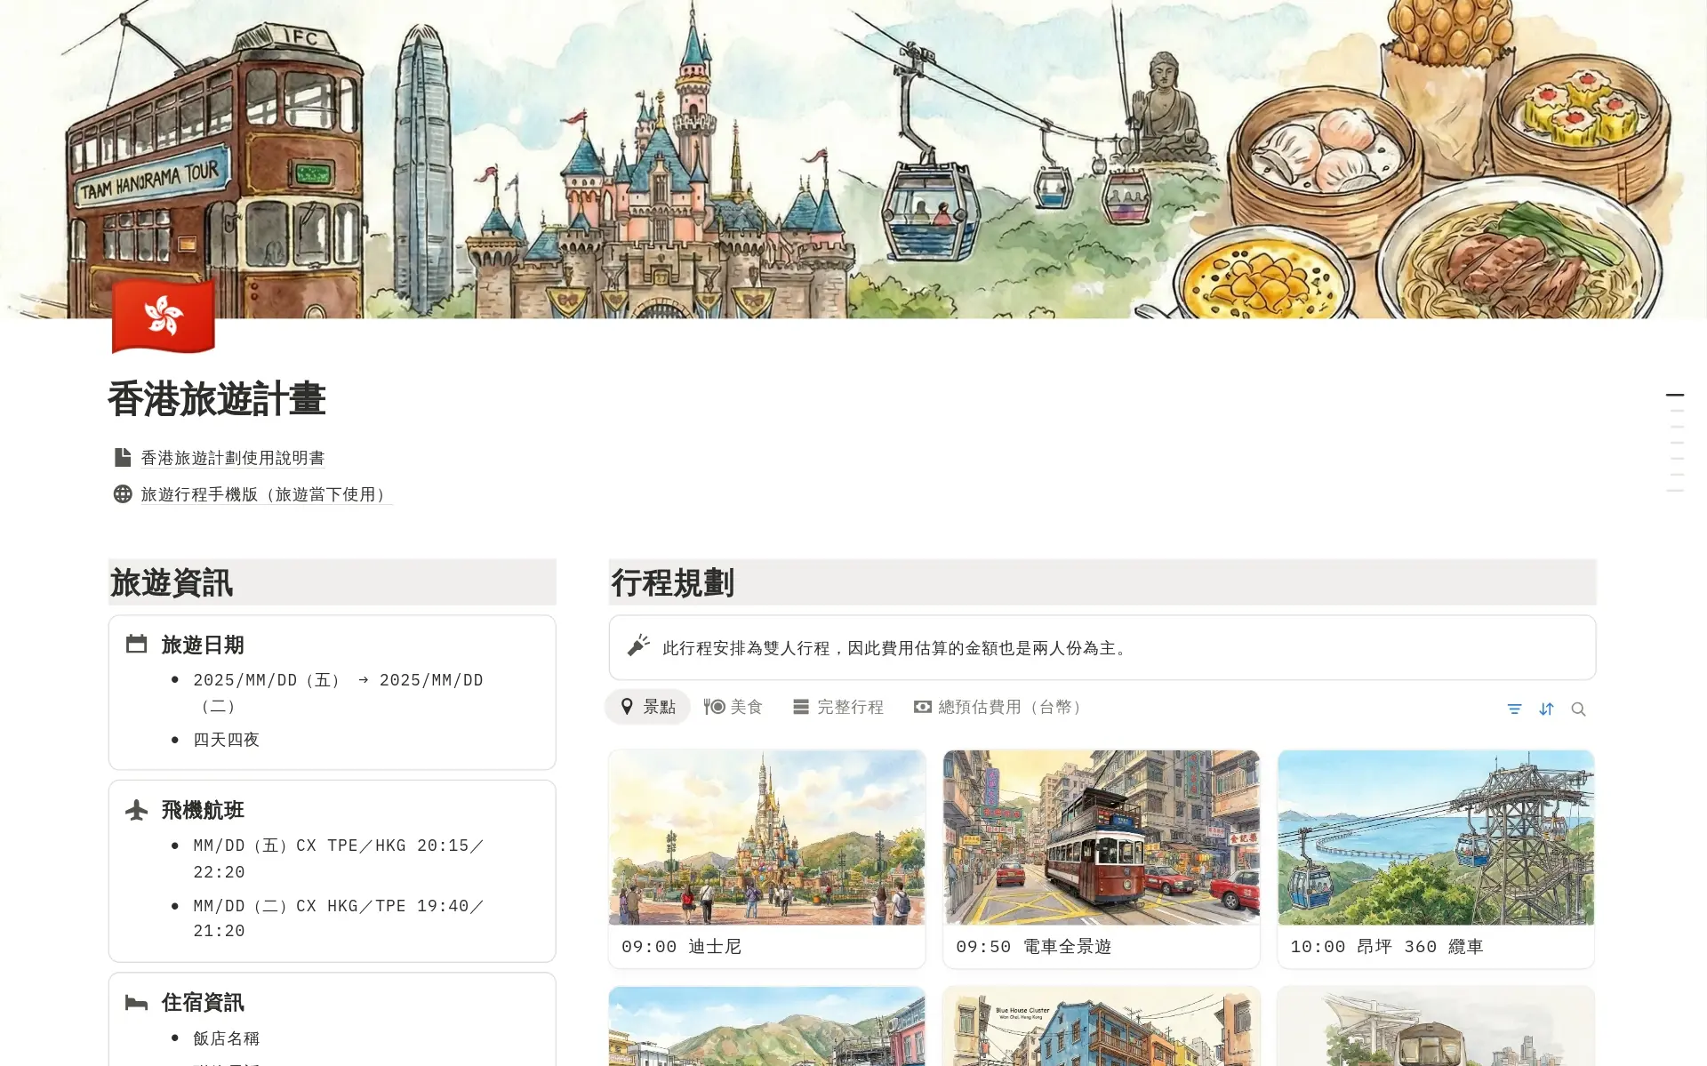Click the 行程規劃 section heading

(672, 583)
